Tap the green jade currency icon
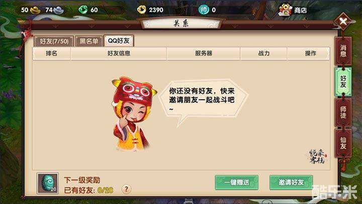The width and height of the screenshot is (362, 204). [83, 10]
